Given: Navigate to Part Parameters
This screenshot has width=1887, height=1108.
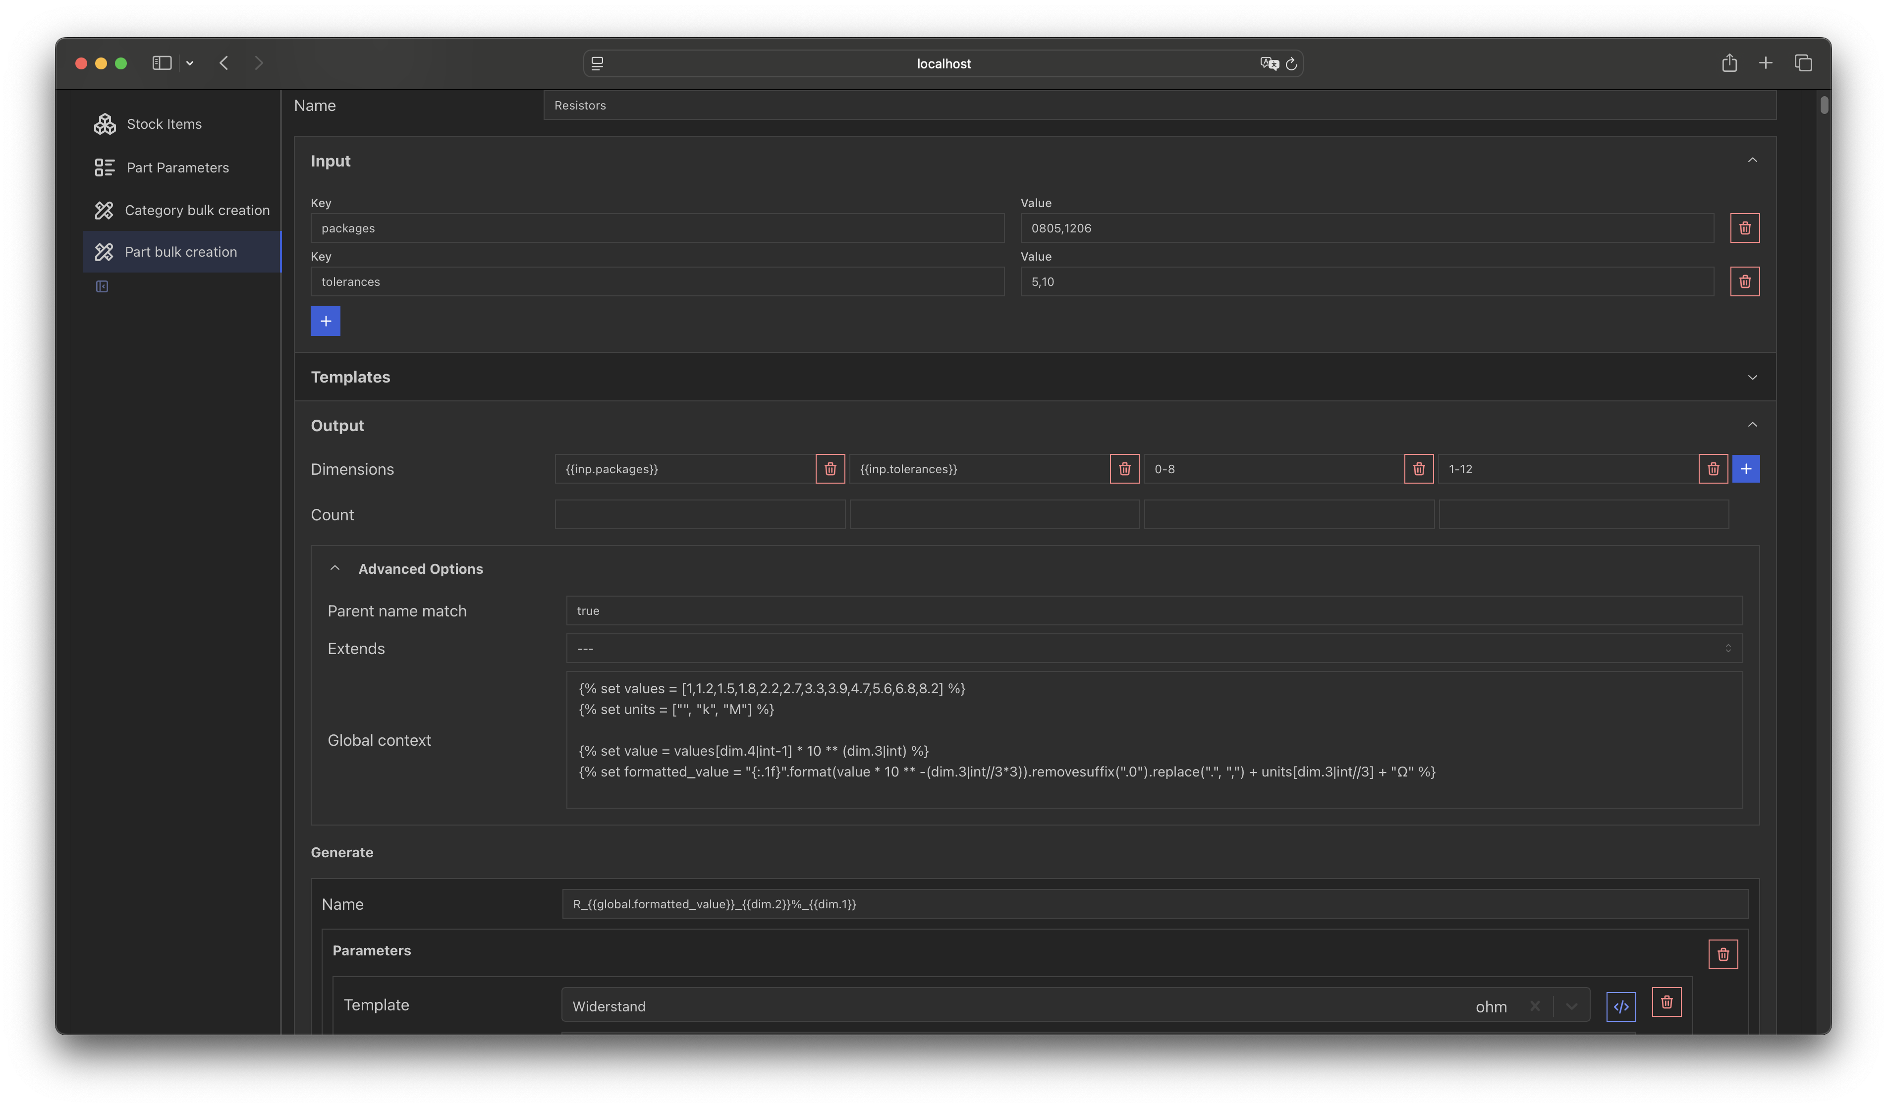Looking at the screenshot, I should 177,167.
